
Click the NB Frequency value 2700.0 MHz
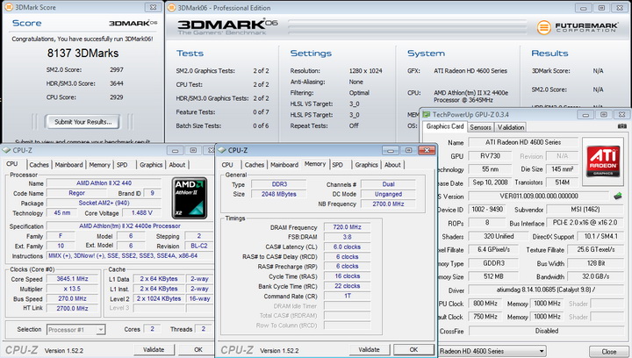pos(388,204)
